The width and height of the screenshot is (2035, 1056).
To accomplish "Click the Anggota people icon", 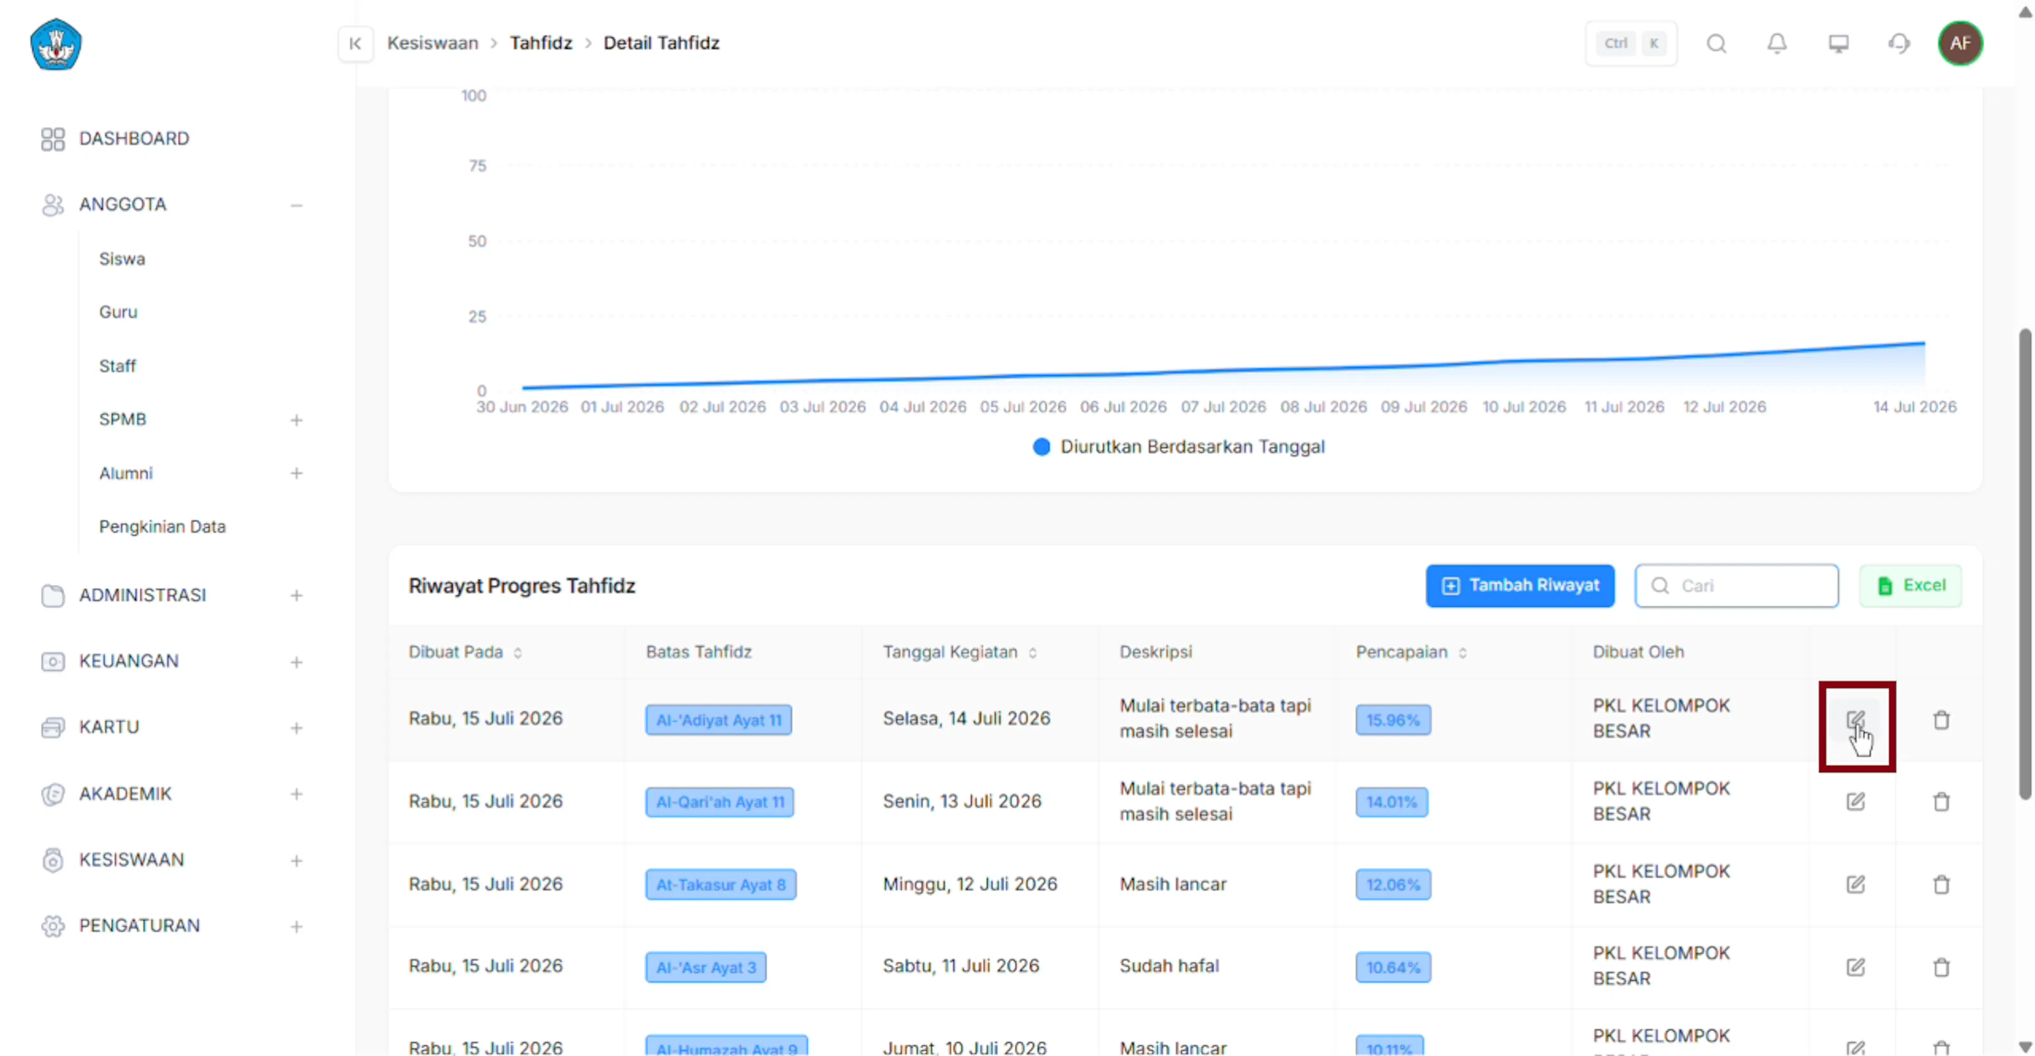I will 53,204.
